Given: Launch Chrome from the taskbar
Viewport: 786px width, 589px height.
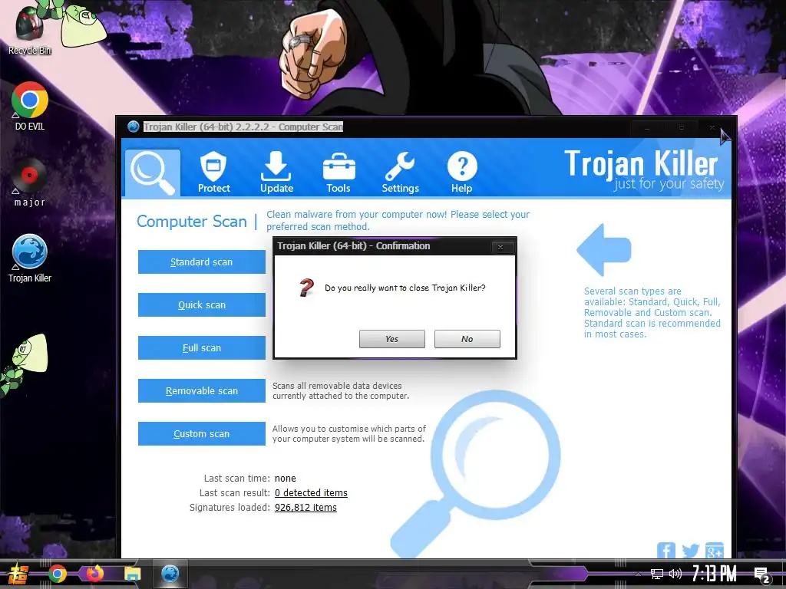Looking at the screenshot, I should tap(57, 574).
